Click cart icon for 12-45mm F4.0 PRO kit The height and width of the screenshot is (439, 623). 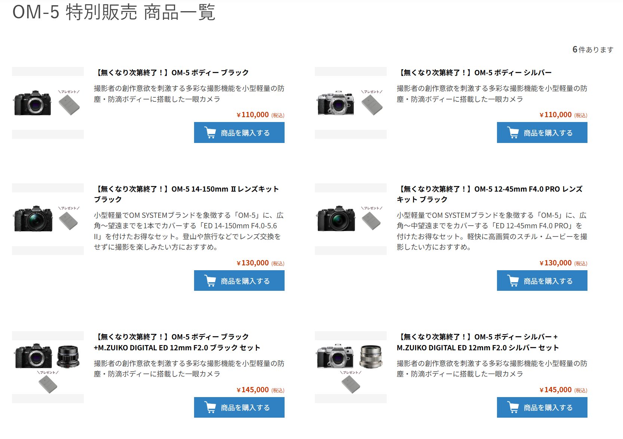(x=513, y=281)
